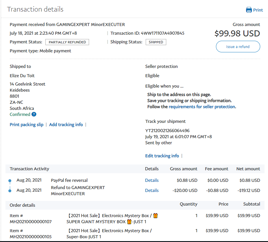Open requirements for seller protection link
The image size is (268, 242).
coord(202,107)
